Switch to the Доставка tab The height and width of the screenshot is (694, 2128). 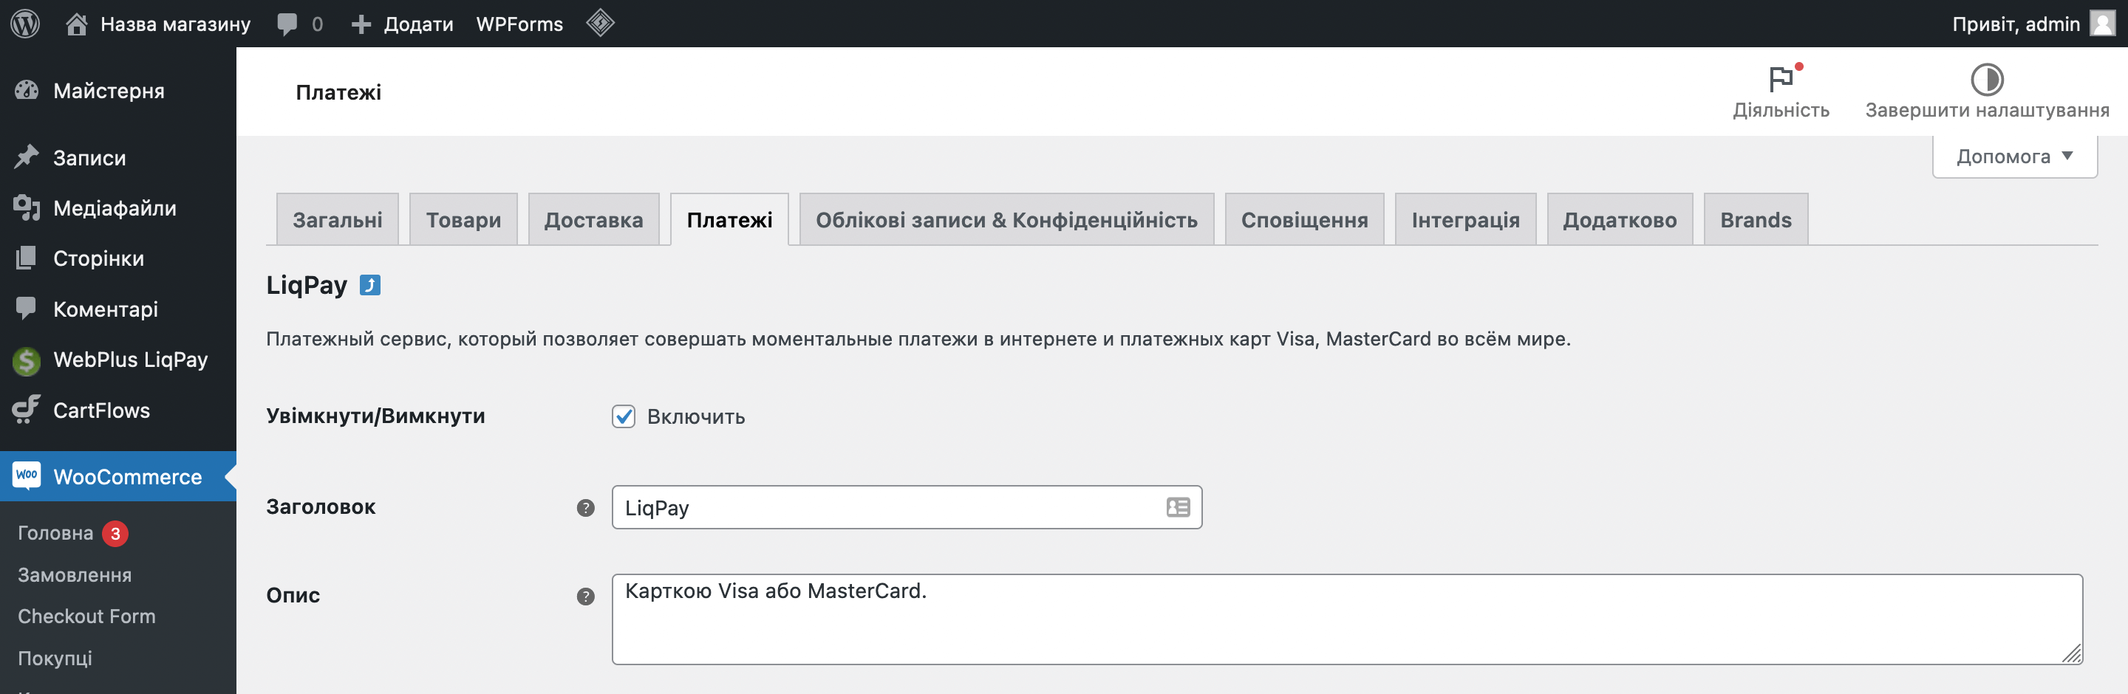(593, 220)
